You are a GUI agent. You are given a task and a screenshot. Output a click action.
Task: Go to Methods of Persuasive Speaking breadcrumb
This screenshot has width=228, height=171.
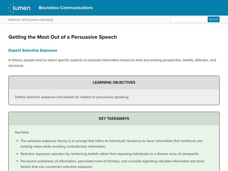(31, 20)
